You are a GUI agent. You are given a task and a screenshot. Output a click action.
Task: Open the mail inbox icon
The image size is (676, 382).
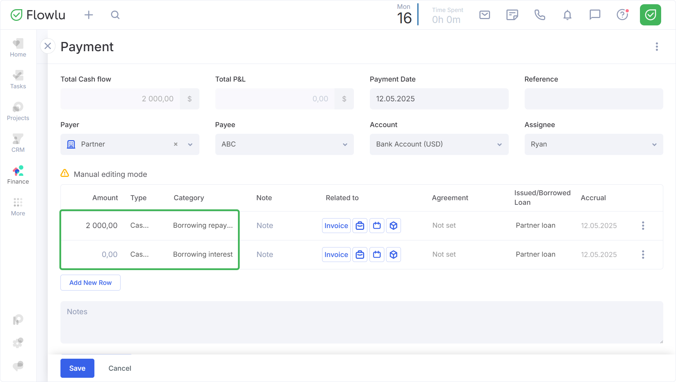[x=484, y=15]
